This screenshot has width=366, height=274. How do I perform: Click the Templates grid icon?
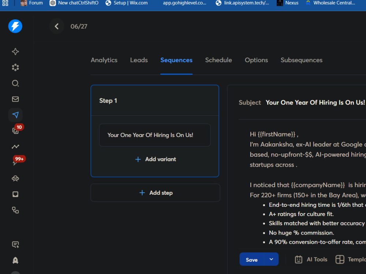pyautogui.click(x=340, y=259)
